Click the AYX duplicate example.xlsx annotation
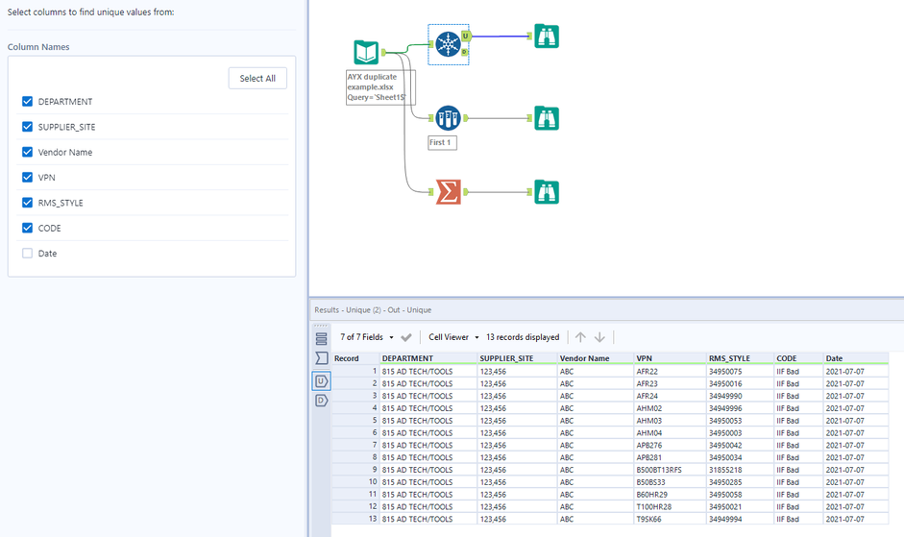 pos(379,87)
